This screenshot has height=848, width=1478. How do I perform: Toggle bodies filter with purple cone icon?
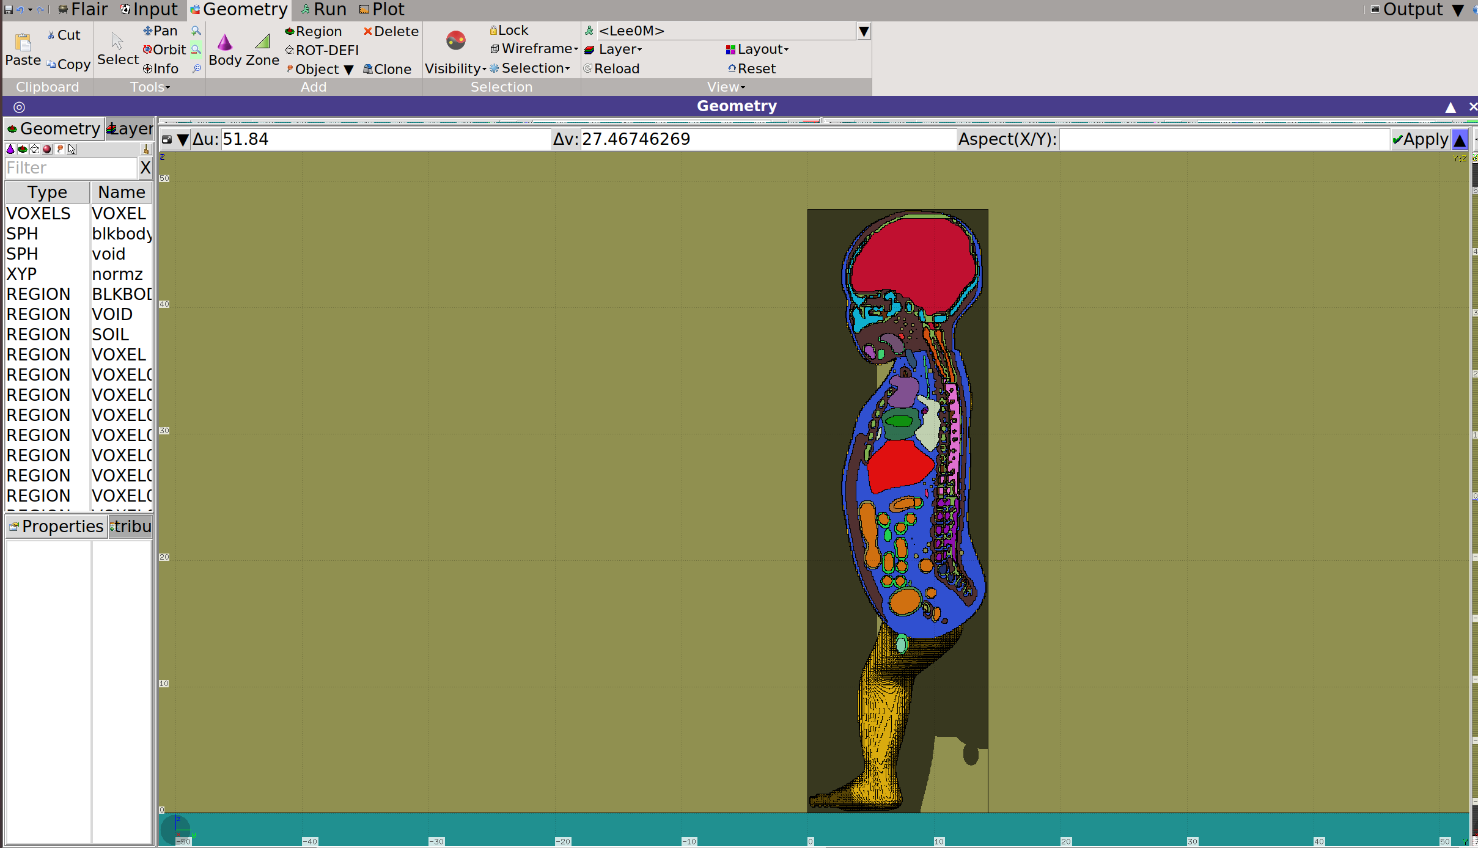point(10,149)
